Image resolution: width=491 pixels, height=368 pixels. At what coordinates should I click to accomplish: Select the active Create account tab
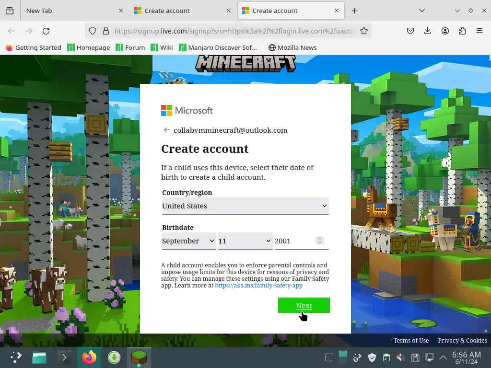point(291,11)
